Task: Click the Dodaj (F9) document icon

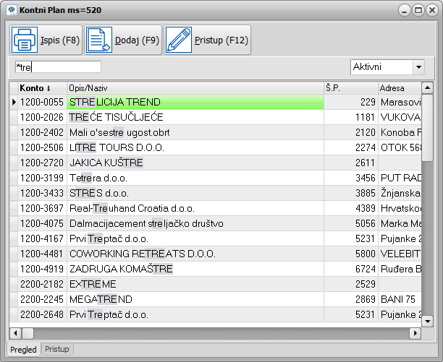Action: [x=99, y=40]
